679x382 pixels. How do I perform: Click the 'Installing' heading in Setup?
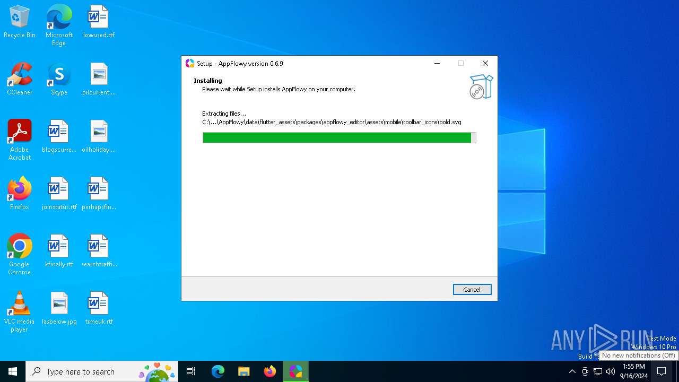click(x=208, y=81)
